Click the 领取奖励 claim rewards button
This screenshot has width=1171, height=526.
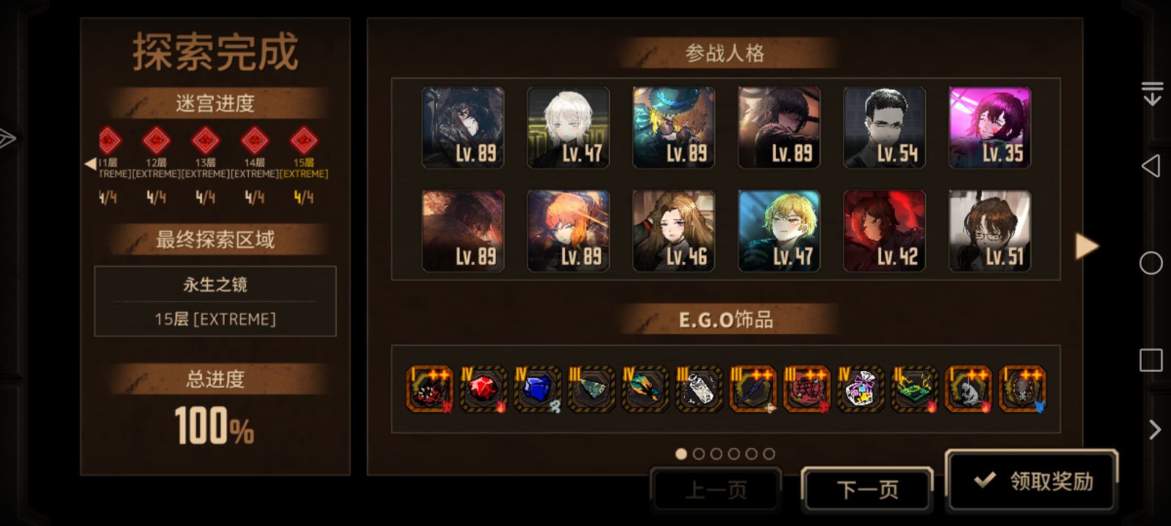click(1032, 480)
